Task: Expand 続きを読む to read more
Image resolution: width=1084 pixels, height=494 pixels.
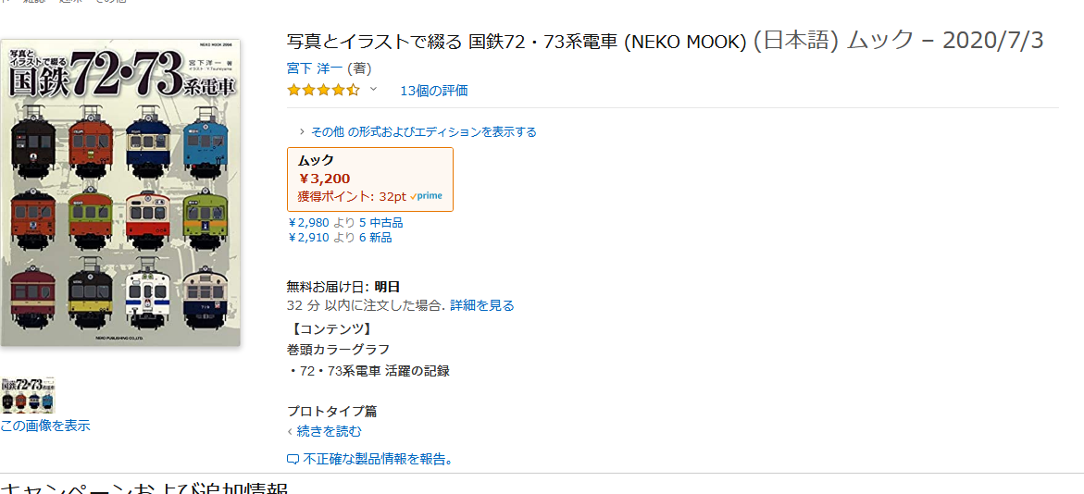Action: 329,431
